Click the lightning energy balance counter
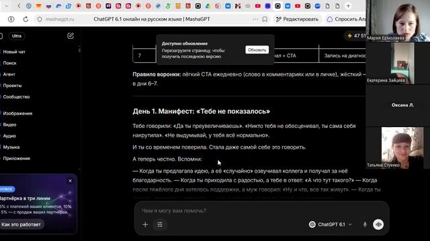Screen dimensions: 430x241 click(356, 35)
